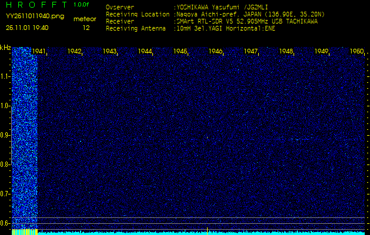Select the 1943 time marker
The height and width of the screenshot is (235, 370).
[109, 52]
